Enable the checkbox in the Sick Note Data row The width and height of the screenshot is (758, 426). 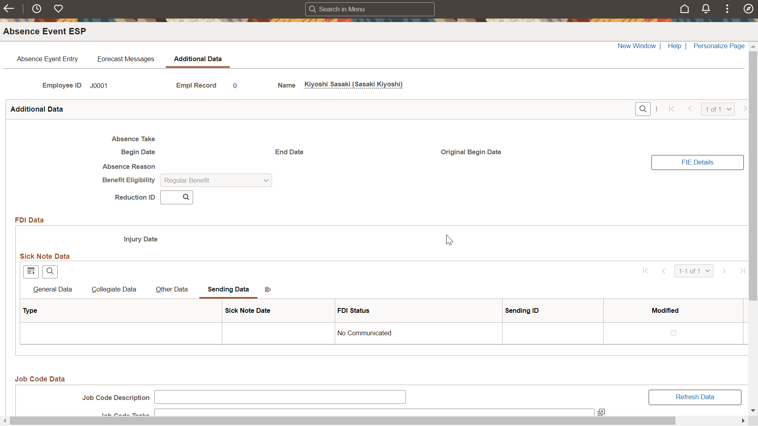[x=674, y=333]
